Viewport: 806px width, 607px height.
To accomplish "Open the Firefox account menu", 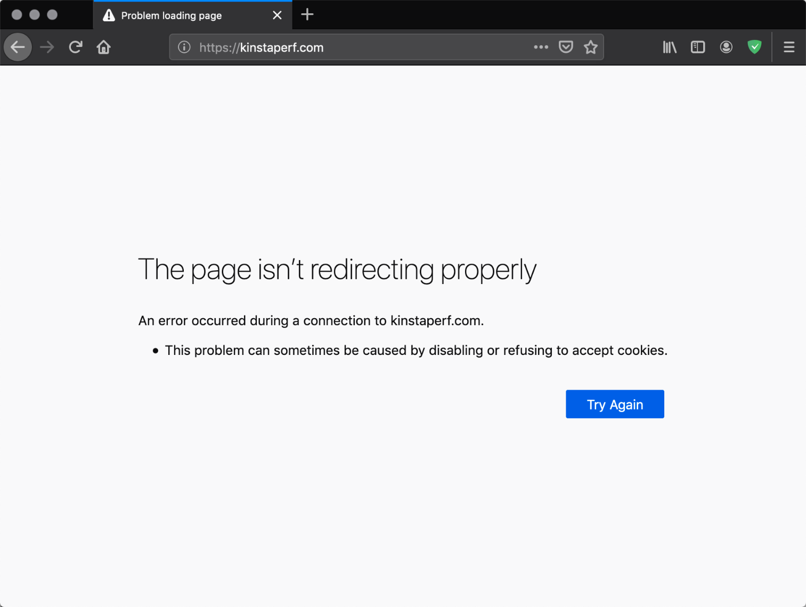I will point(726,47).
